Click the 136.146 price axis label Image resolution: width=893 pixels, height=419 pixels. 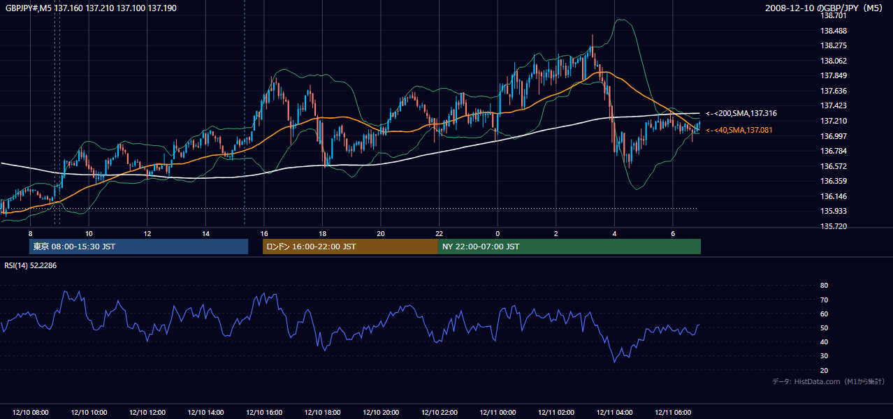(x=834, y=196)
